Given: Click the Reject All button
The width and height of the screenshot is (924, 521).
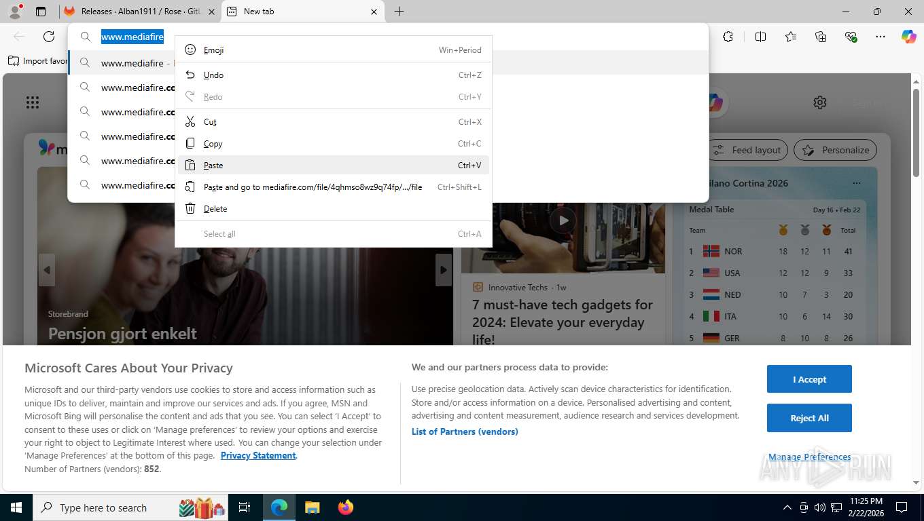Looking at the screenshot, I should click(809, 418).
